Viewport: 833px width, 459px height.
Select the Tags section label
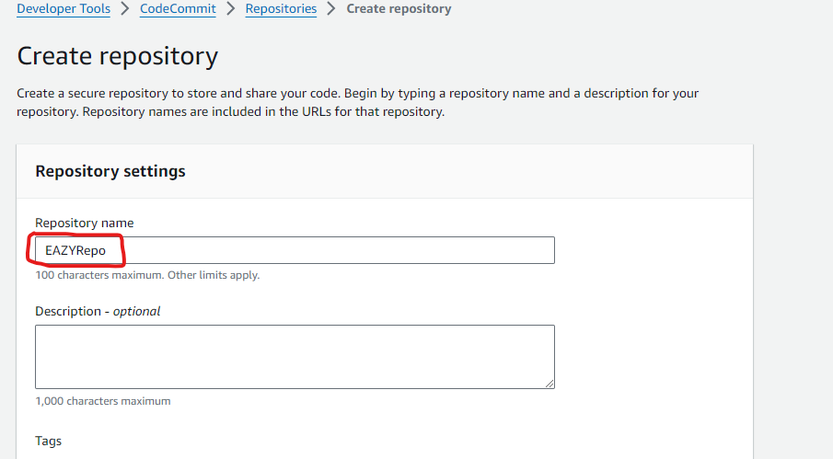click(49, 441)
